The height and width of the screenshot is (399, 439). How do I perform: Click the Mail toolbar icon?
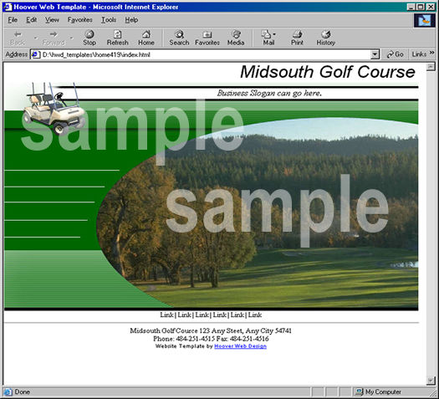tap(266, 34)
